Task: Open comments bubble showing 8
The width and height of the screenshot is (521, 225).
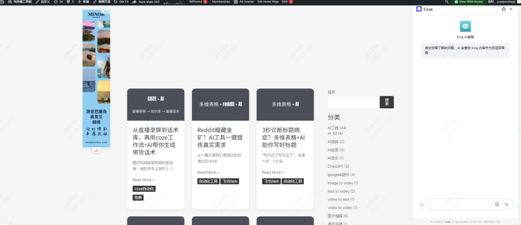Action: (x=70, y=1)
